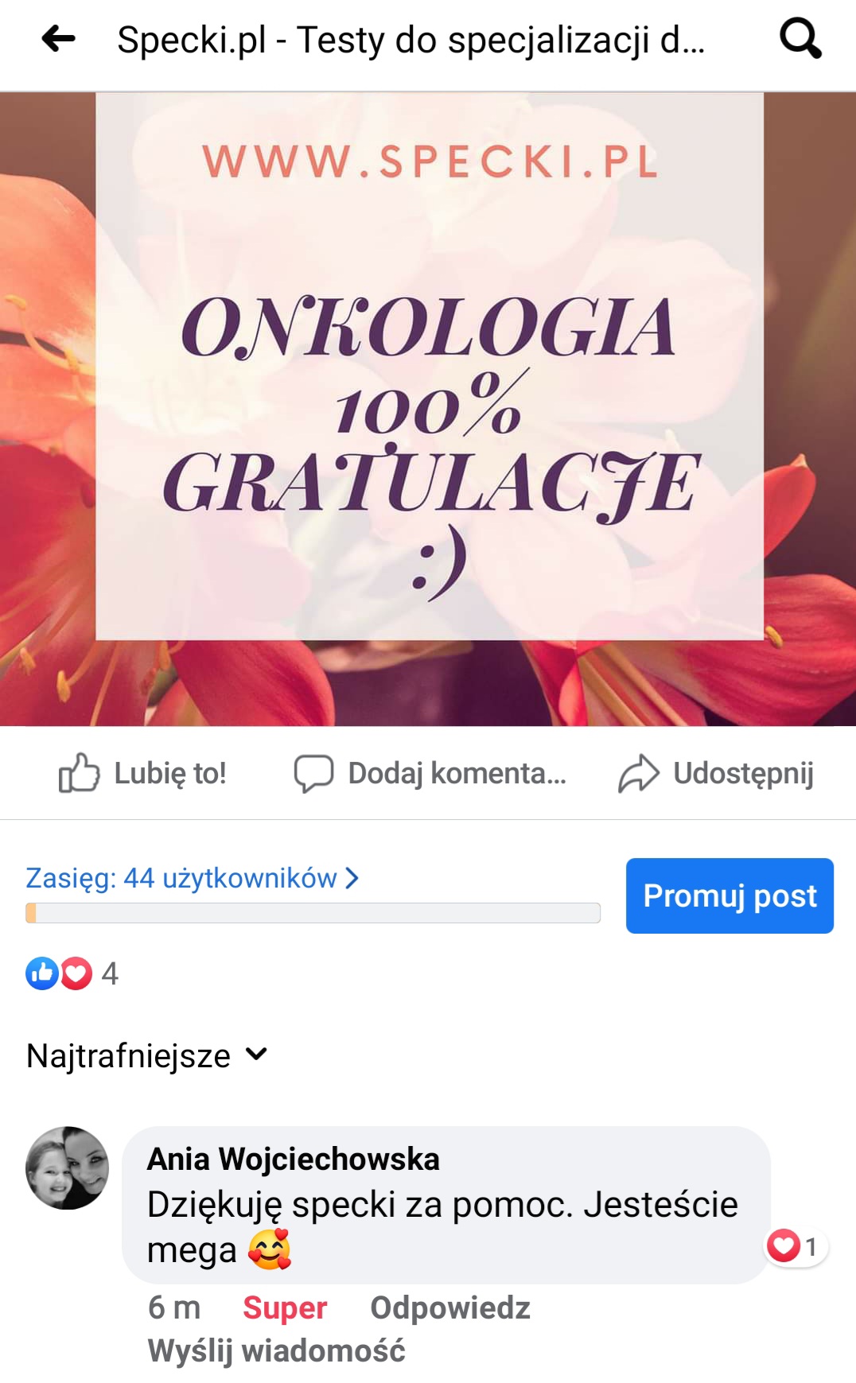The image size is (856, 1383).
Task: Click the reach progress bar
Action: click(313, 913)
